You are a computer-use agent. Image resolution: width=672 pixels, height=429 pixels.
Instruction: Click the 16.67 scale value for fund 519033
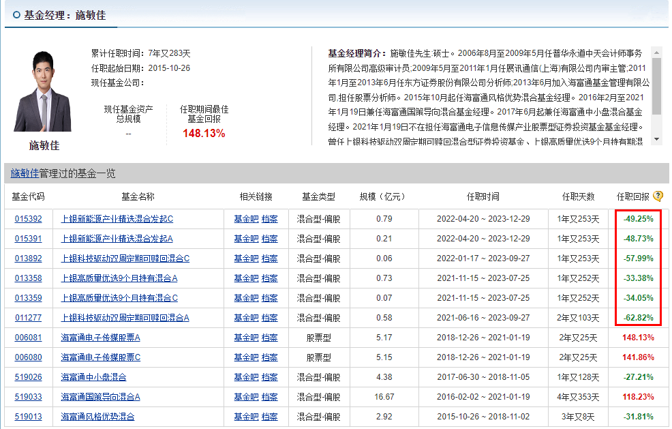384,396
